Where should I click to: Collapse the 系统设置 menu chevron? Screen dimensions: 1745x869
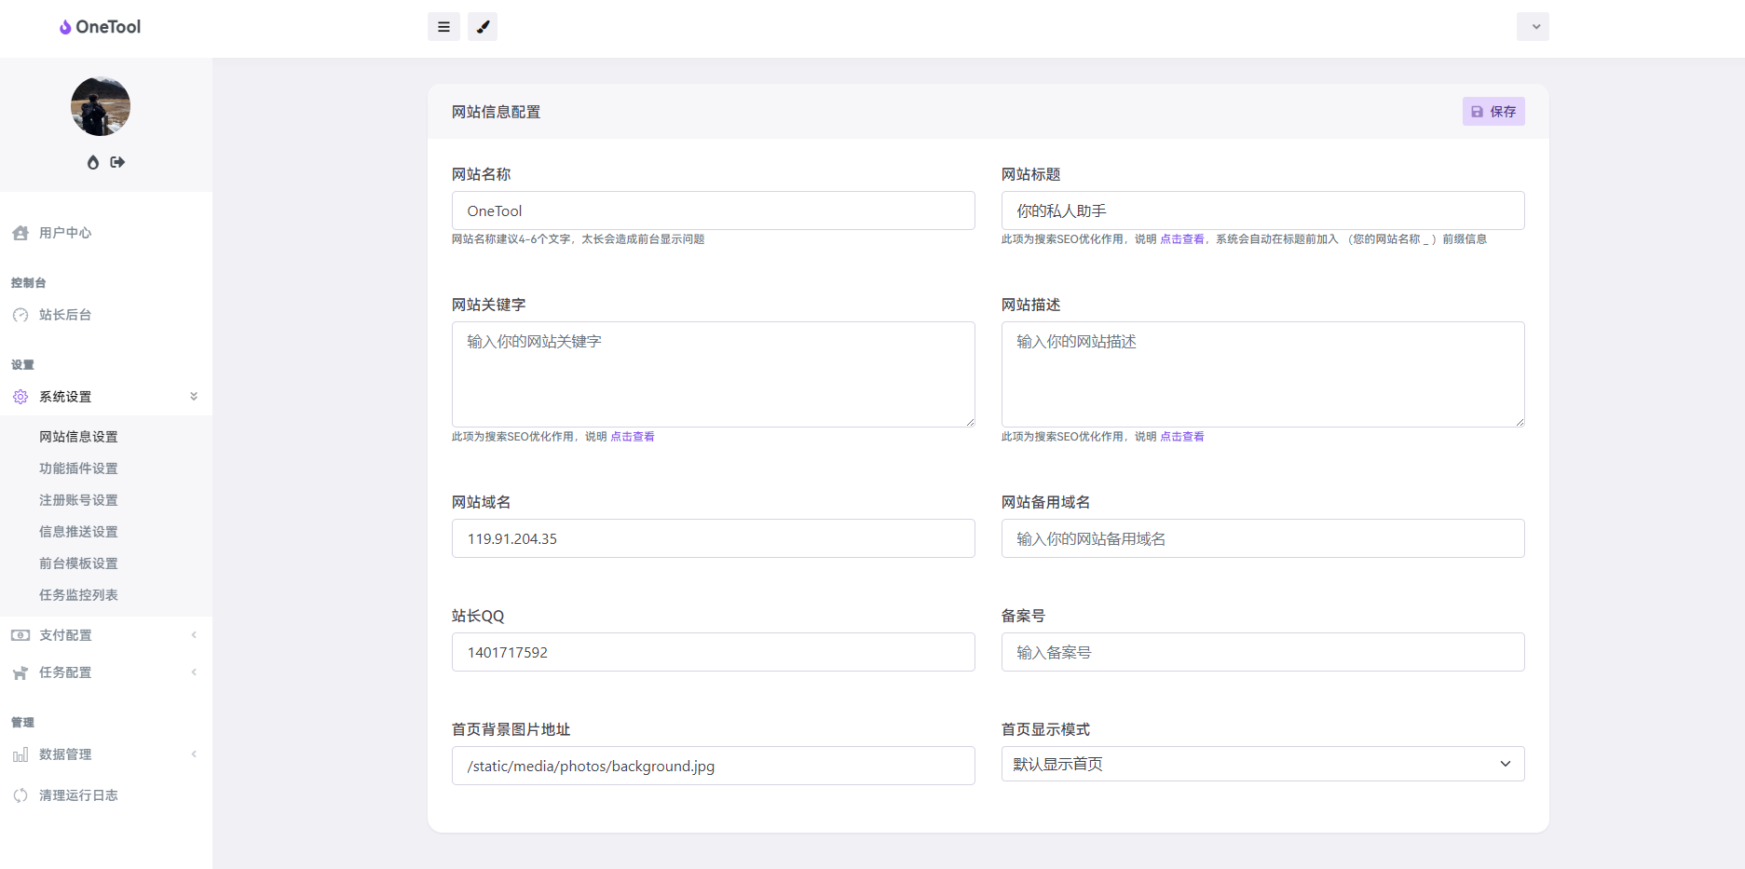pyautogui.click(x=194, y=397)
